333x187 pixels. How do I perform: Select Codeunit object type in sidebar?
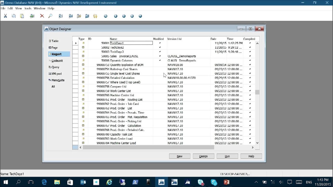(x=57, y=61)
